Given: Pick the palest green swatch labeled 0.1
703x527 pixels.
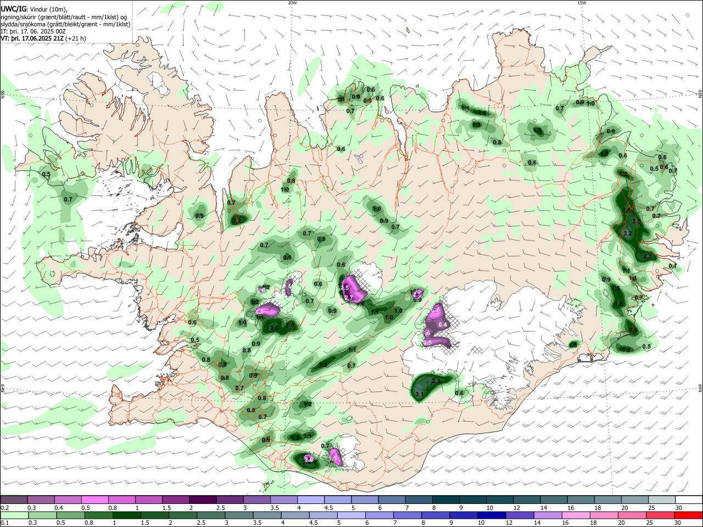Looking at the screenshot, I should (14, 515).
